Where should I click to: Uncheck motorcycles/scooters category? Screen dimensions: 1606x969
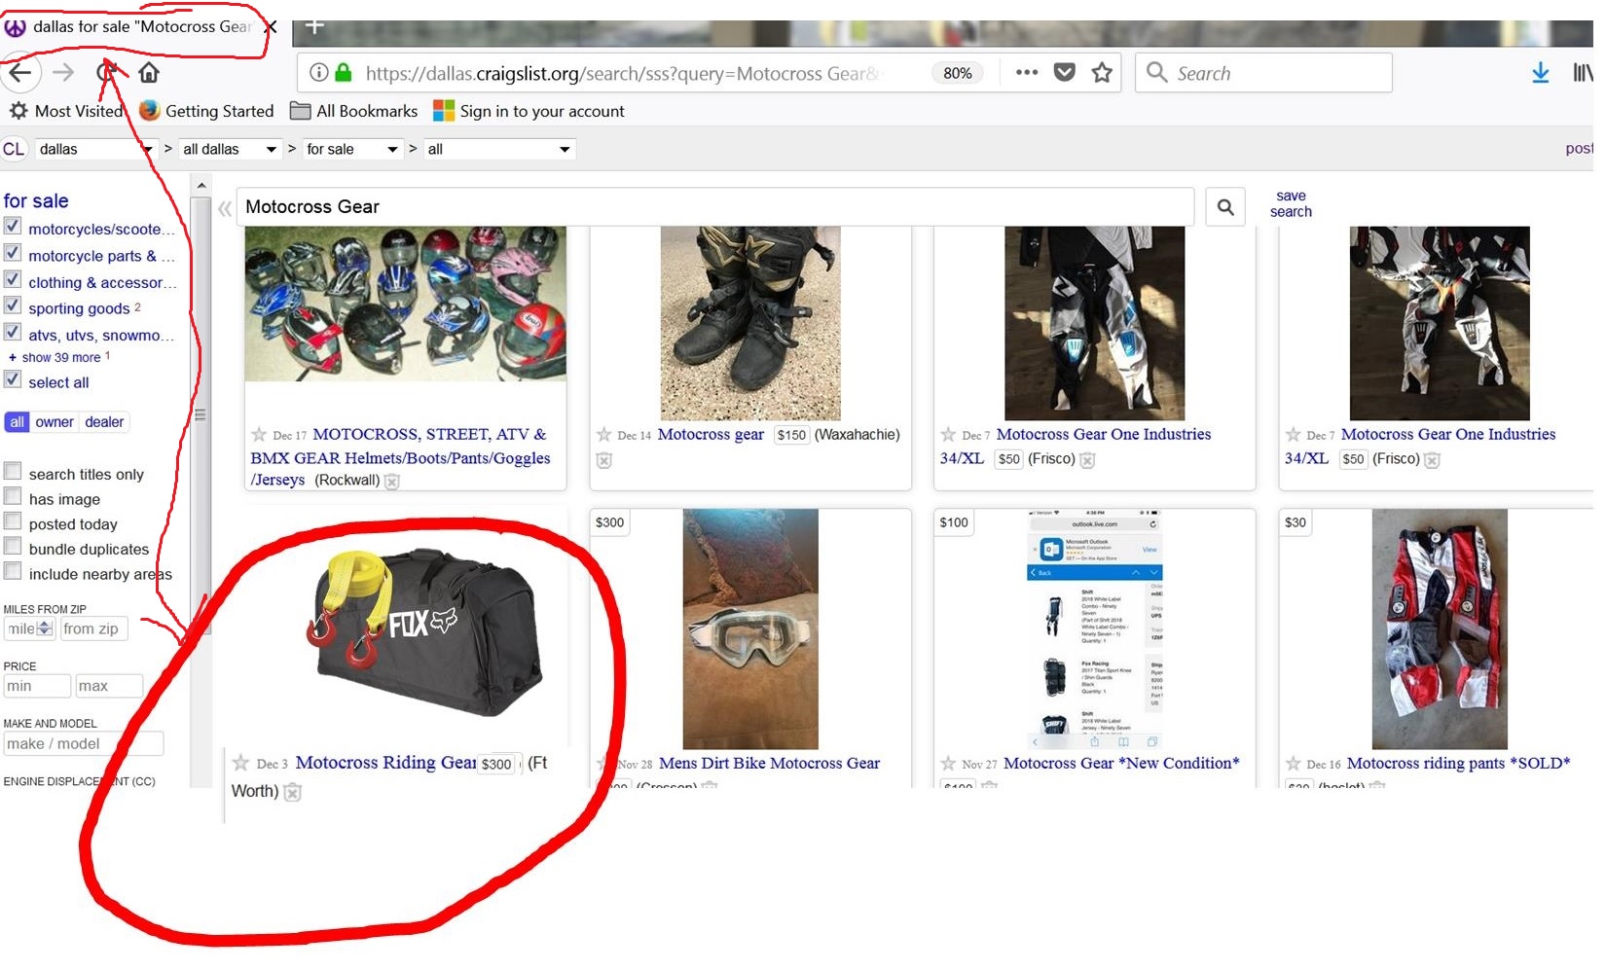click(x=13, y=227)
